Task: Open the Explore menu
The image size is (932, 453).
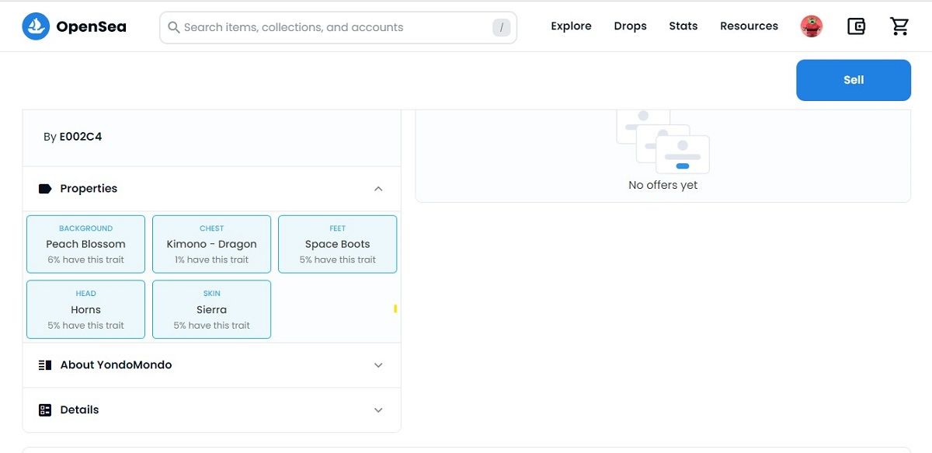Action: point(571,26)
